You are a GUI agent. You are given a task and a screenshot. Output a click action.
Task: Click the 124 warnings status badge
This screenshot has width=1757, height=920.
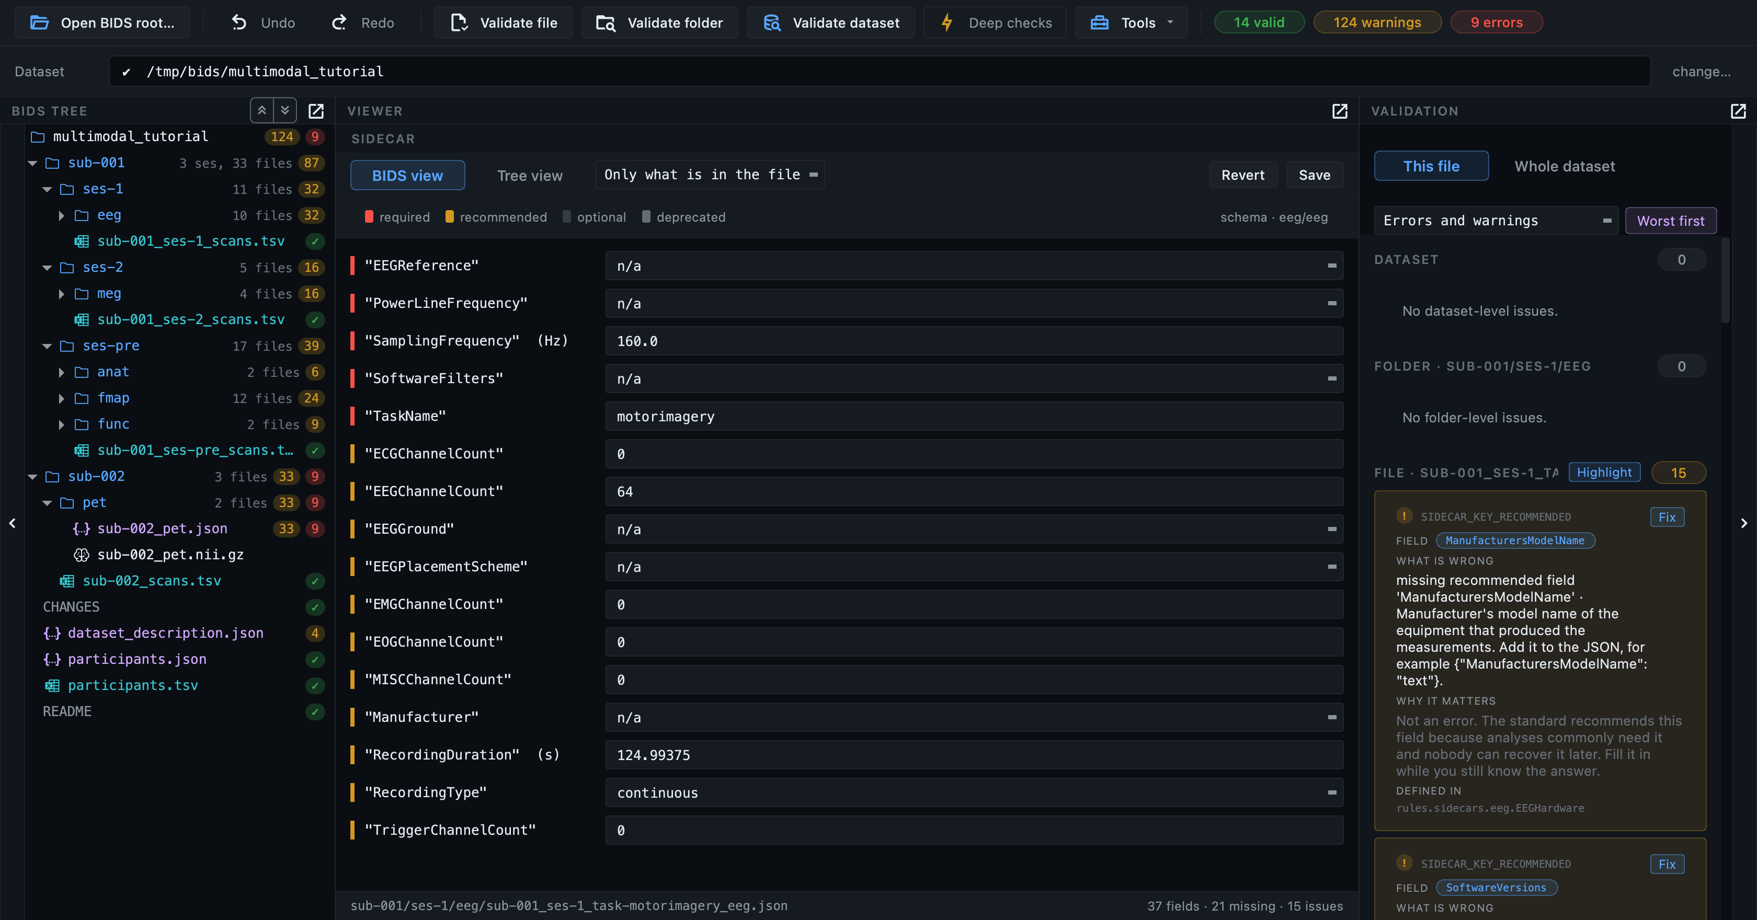click(x=1377, y=22)
